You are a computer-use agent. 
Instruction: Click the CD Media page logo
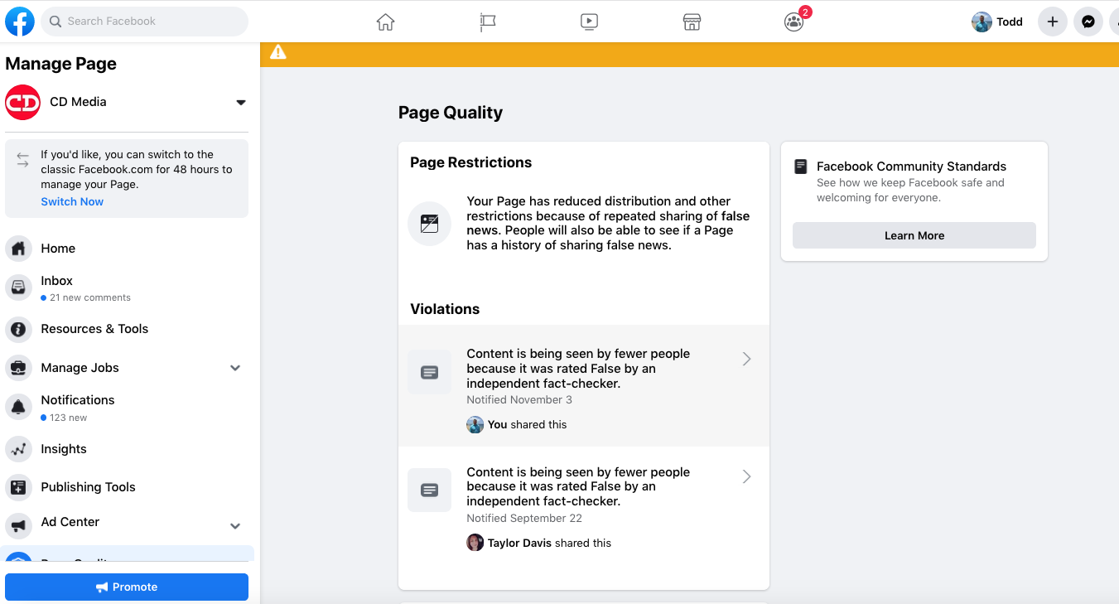pos(23,102)
